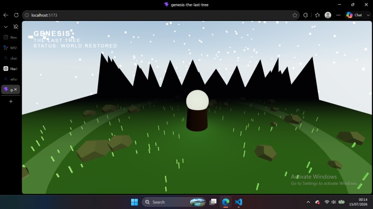Open Visual Studio Code from the taskbar

238,202
